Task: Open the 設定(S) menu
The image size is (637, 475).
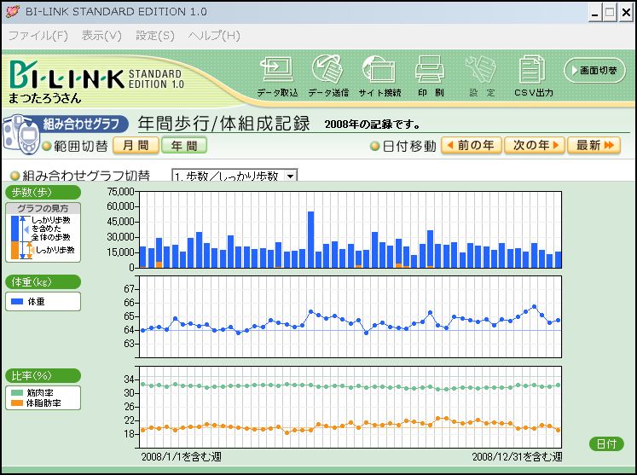Action: pyautogui.click(x=154, y=36)
